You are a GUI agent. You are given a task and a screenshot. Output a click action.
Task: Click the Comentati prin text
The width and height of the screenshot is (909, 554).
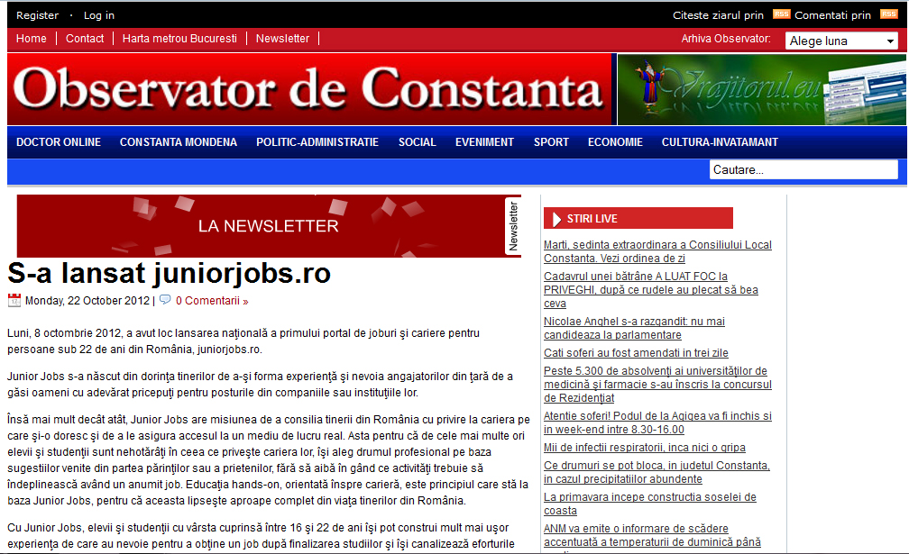(x=832, y=15)
